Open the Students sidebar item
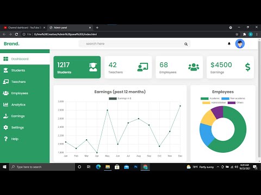This screenshot has width=261, height=195. click(x=24, y=70)
